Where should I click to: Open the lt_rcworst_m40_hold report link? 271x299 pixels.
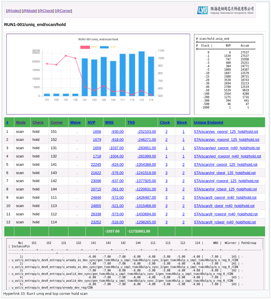point(226,214)
